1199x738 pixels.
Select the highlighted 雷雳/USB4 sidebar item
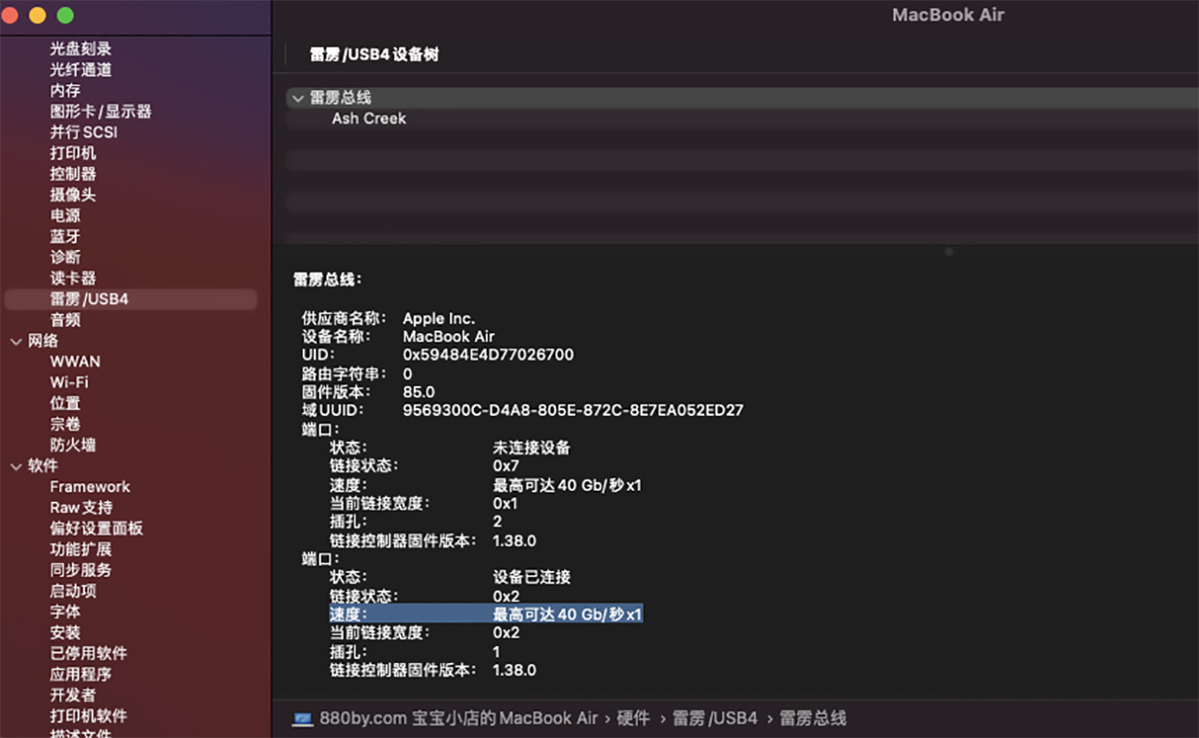click(x=130, y=299)
